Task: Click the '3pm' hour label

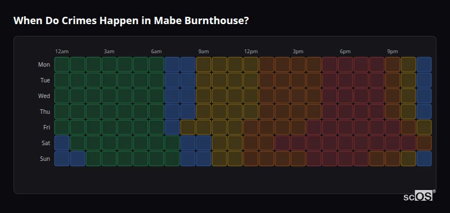Action: click(298, 52)
